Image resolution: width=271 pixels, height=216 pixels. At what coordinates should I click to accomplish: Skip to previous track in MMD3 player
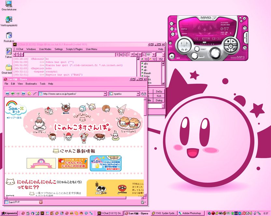click(x=227, y=49)
